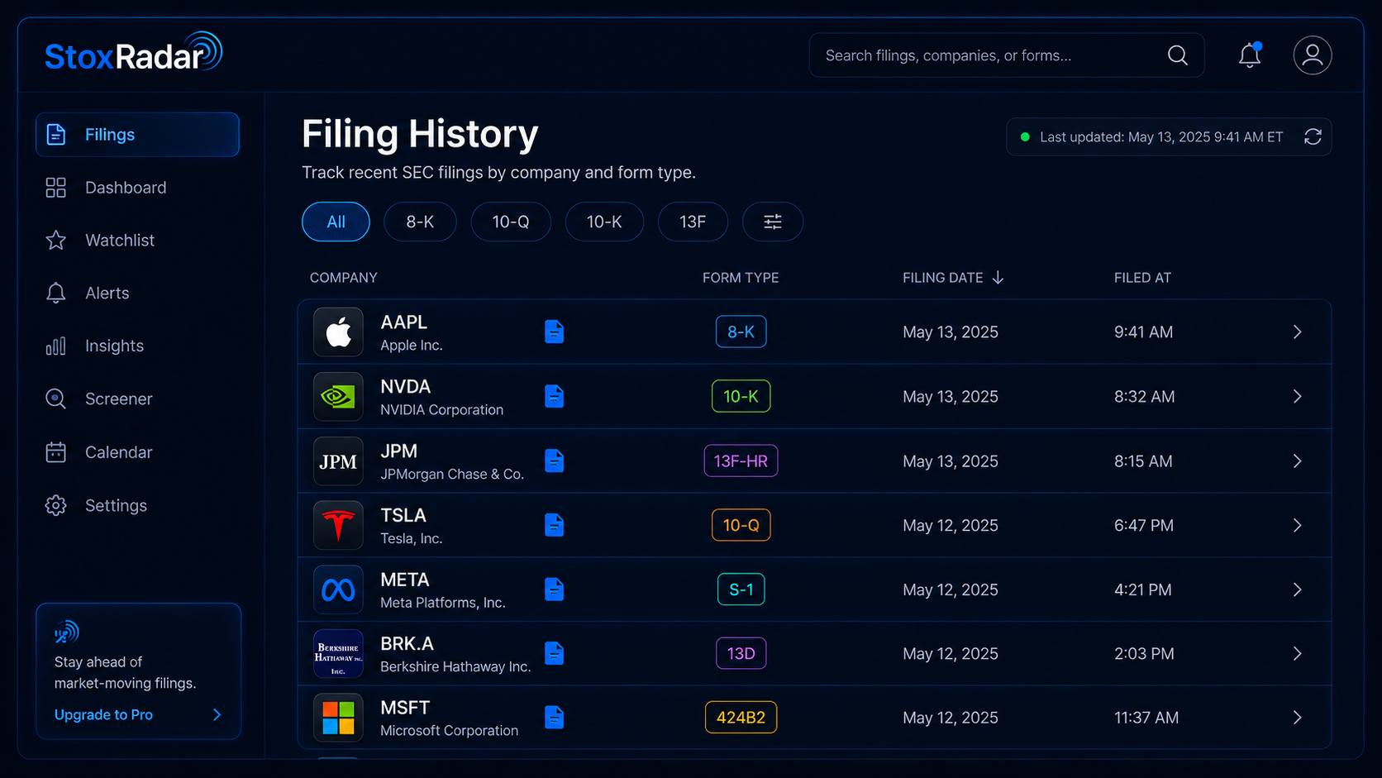Click the Filing History heading

click(x=420, y=134)
